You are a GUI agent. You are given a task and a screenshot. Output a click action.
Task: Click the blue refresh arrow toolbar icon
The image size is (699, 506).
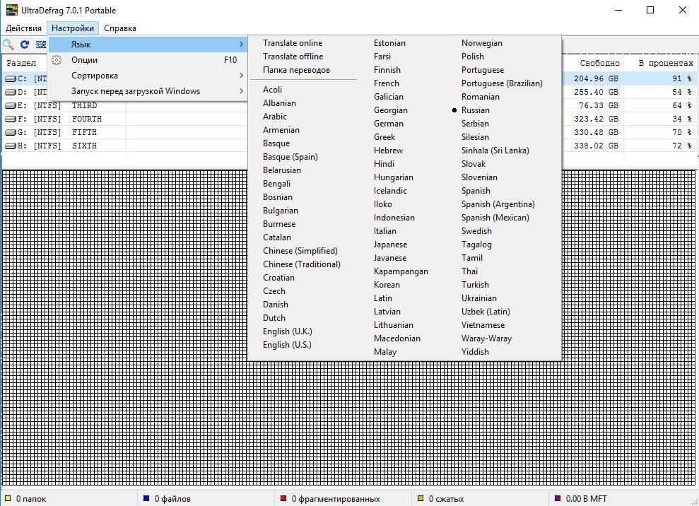point(25,44)
